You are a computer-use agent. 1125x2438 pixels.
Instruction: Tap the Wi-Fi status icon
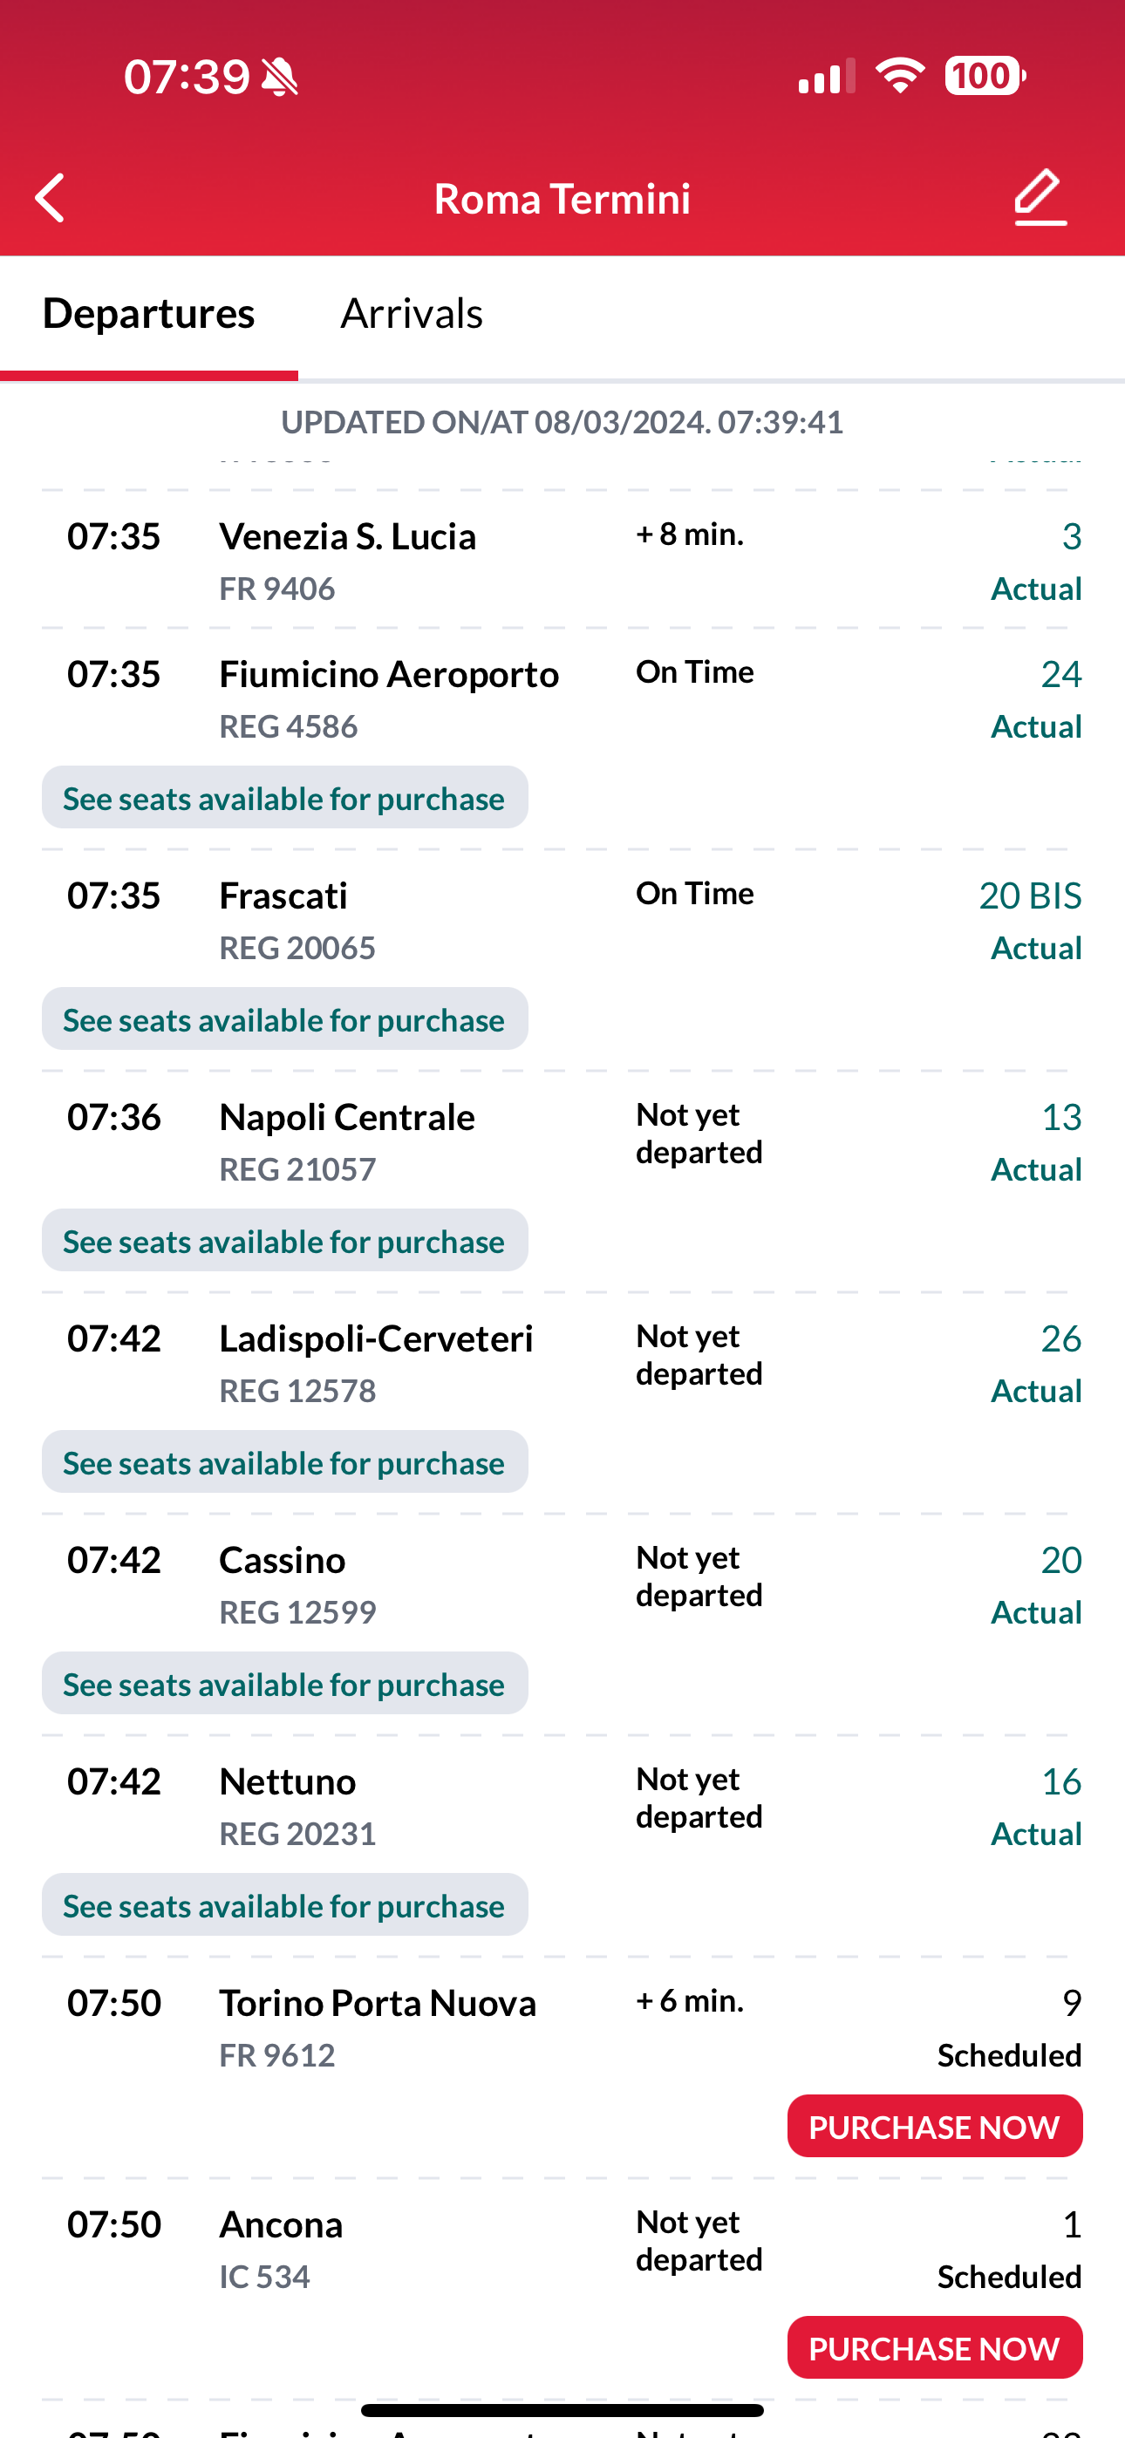(x=900, y=76)
